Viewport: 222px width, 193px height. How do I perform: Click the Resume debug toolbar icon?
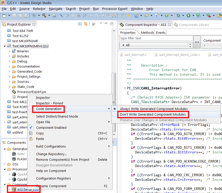[67, 15]
